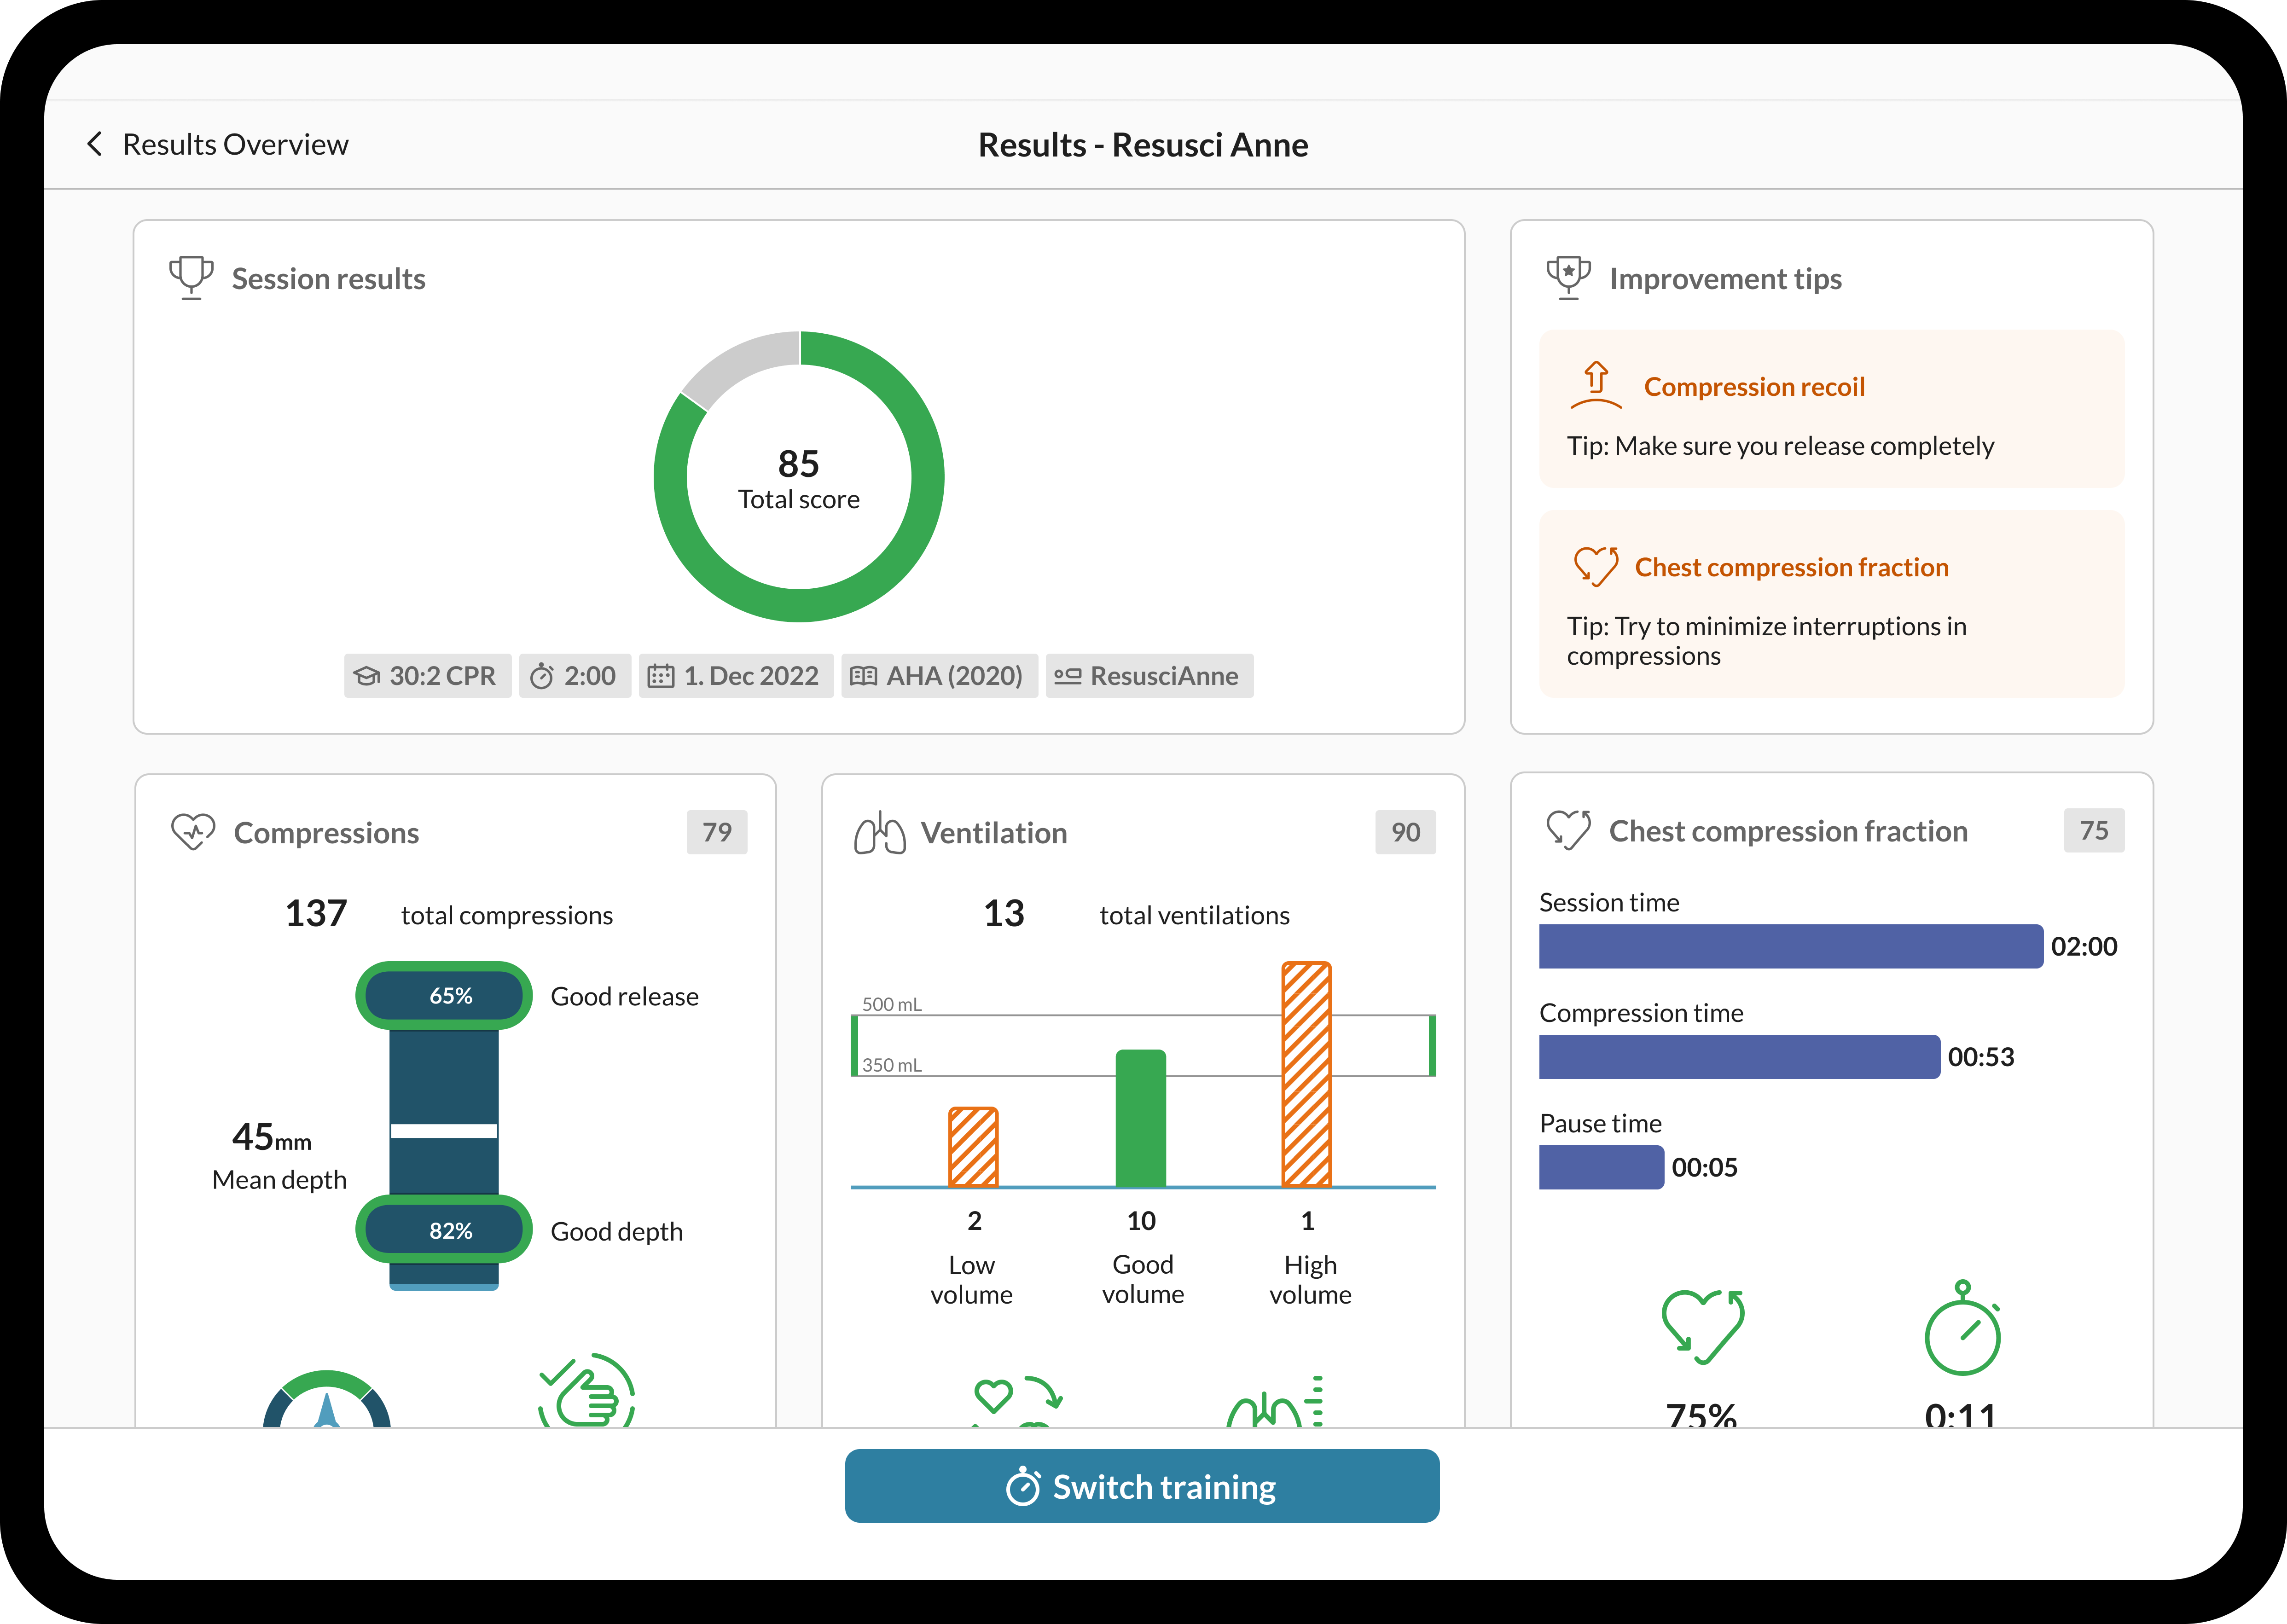Click the Session results trophy icon

coord(190,277)
